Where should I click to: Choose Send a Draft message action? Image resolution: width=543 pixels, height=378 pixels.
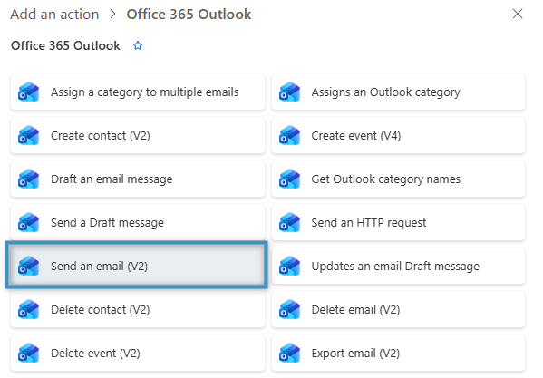138,222
